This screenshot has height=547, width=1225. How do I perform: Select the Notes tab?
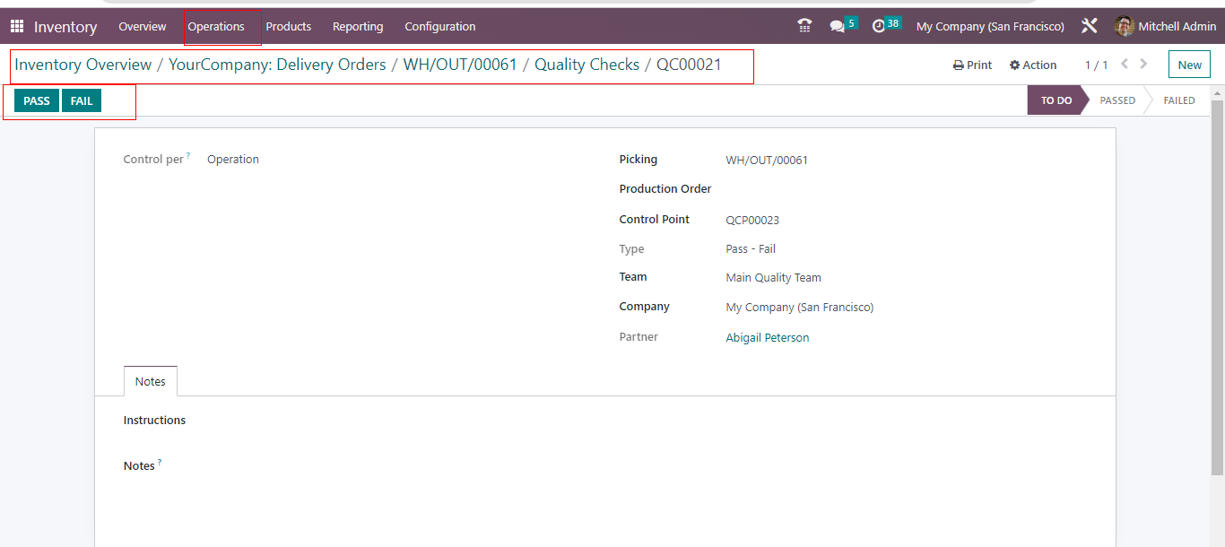tap(151, 381)
